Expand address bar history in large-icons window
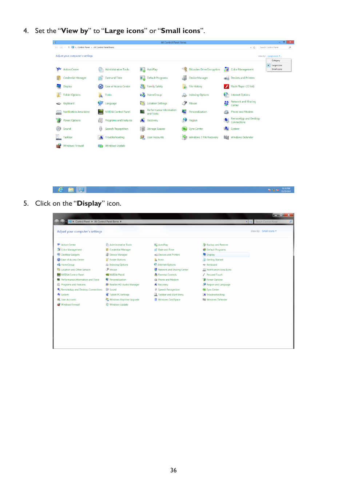347x492 pixels. tap(251, 47)
